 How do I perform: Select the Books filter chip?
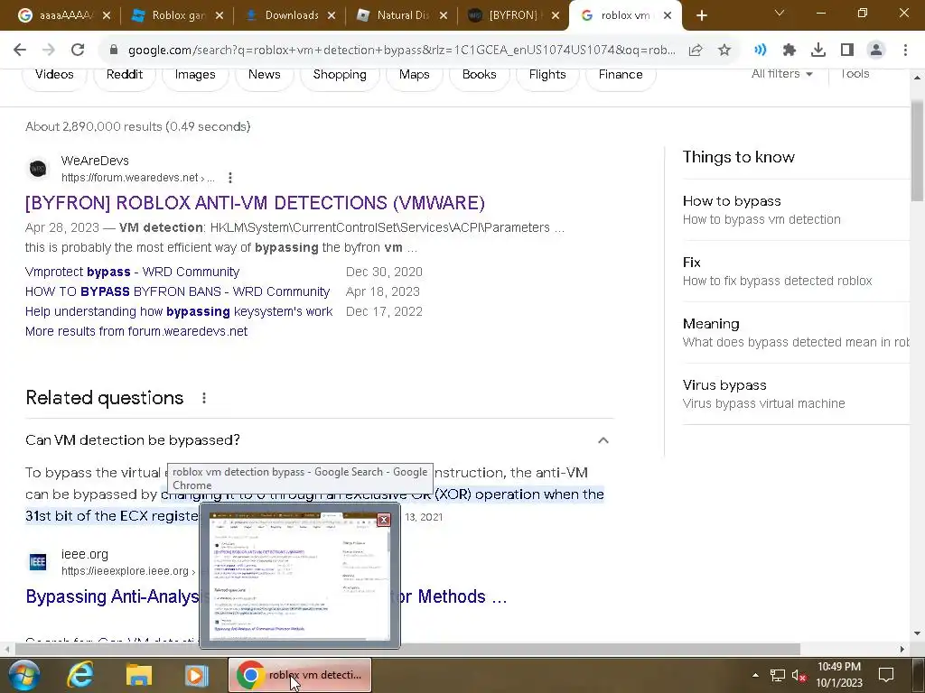tap(479, 75)
